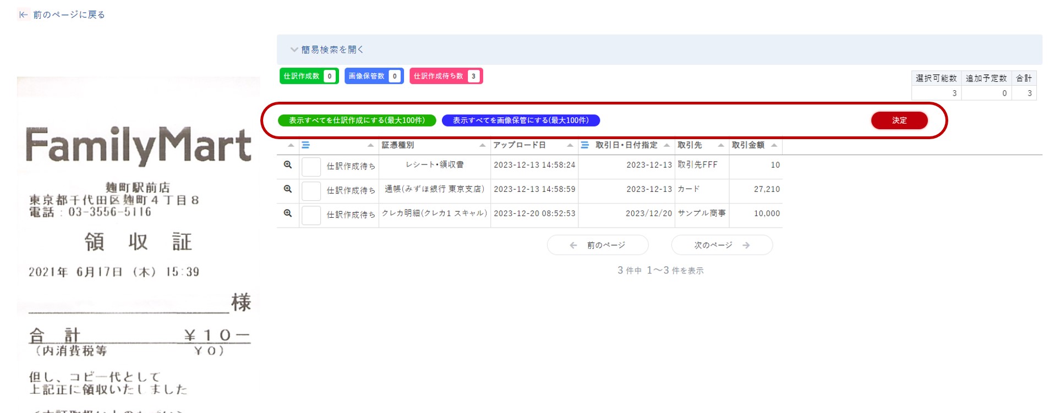
Task: Click upload date 2023-12-13 14:58:59
Action: coord(534,189)
